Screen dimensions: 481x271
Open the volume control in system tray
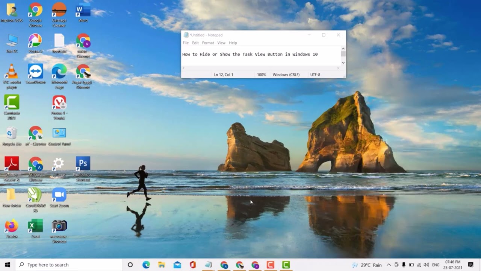pyautogui.click(x=426, y=265)
